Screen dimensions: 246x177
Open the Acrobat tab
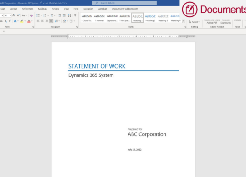coord(102,9)
